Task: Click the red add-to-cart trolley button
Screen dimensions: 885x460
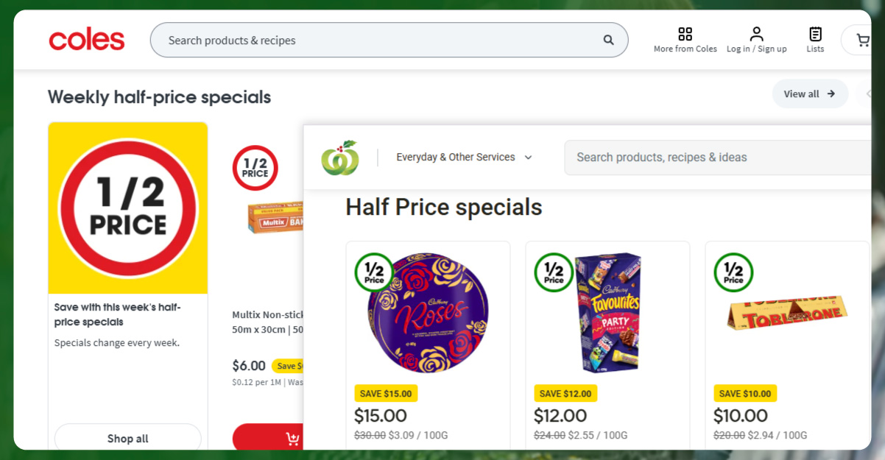Action: tap(292, 439)
